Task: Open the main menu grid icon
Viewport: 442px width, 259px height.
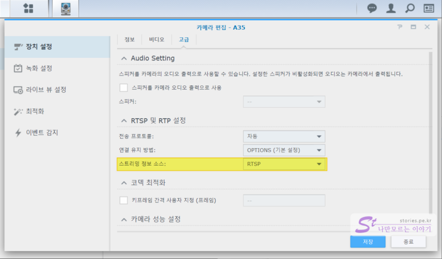Action: (28, 8)
